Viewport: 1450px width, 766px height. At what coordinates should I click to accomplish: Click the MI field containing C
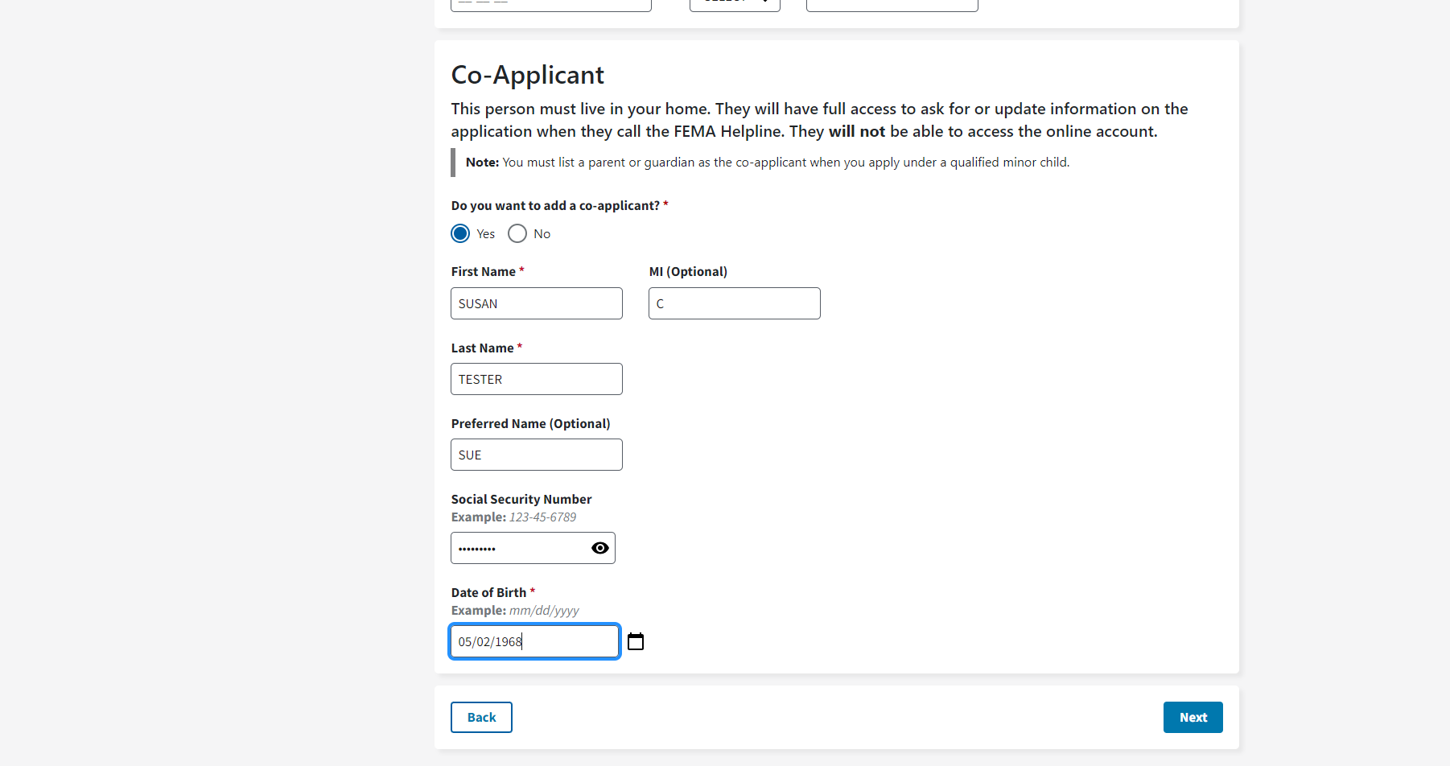tap(734, 303)
